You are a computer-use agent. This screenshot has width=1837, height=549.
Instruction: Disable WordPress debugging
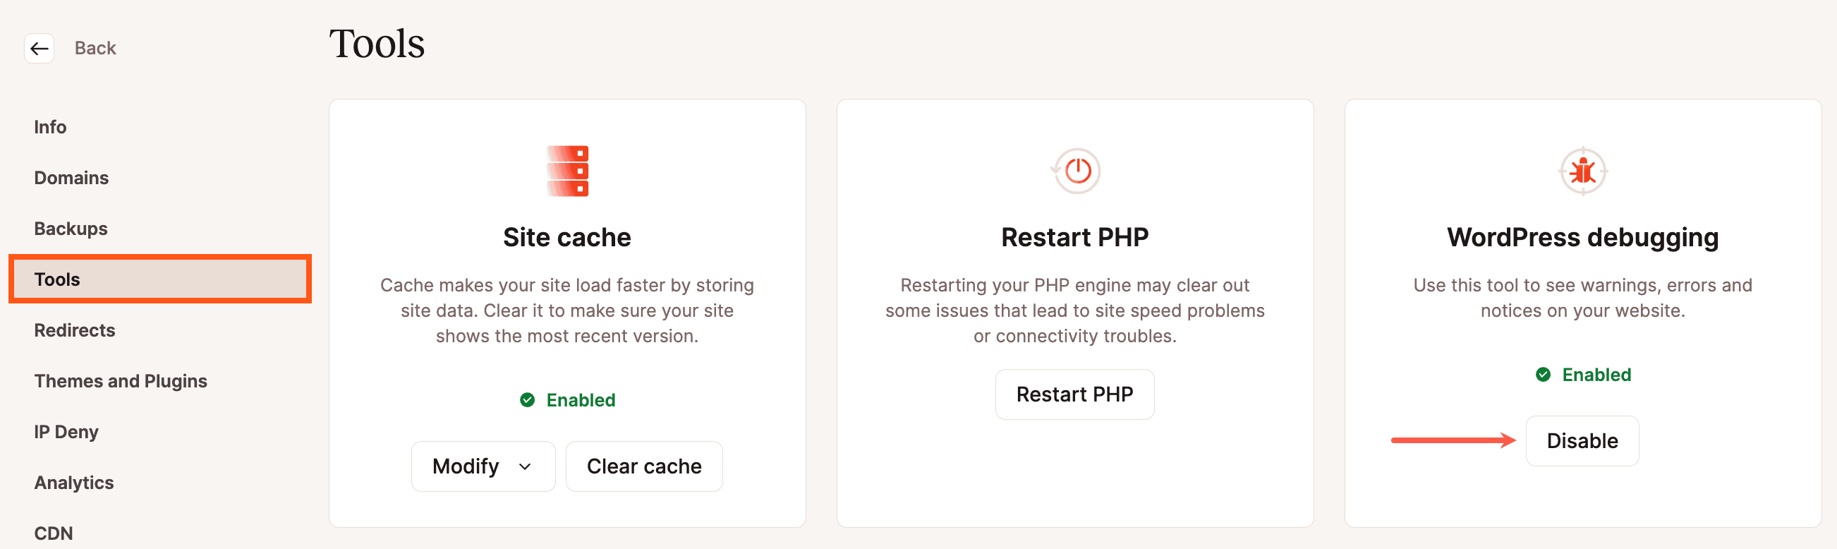(1582, 440)
